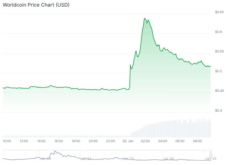The height and width of the screenshot is (165, 227).
Task: Click the Jul '25 navigator label
Action: pyautogui.click(x=169, y=159)
